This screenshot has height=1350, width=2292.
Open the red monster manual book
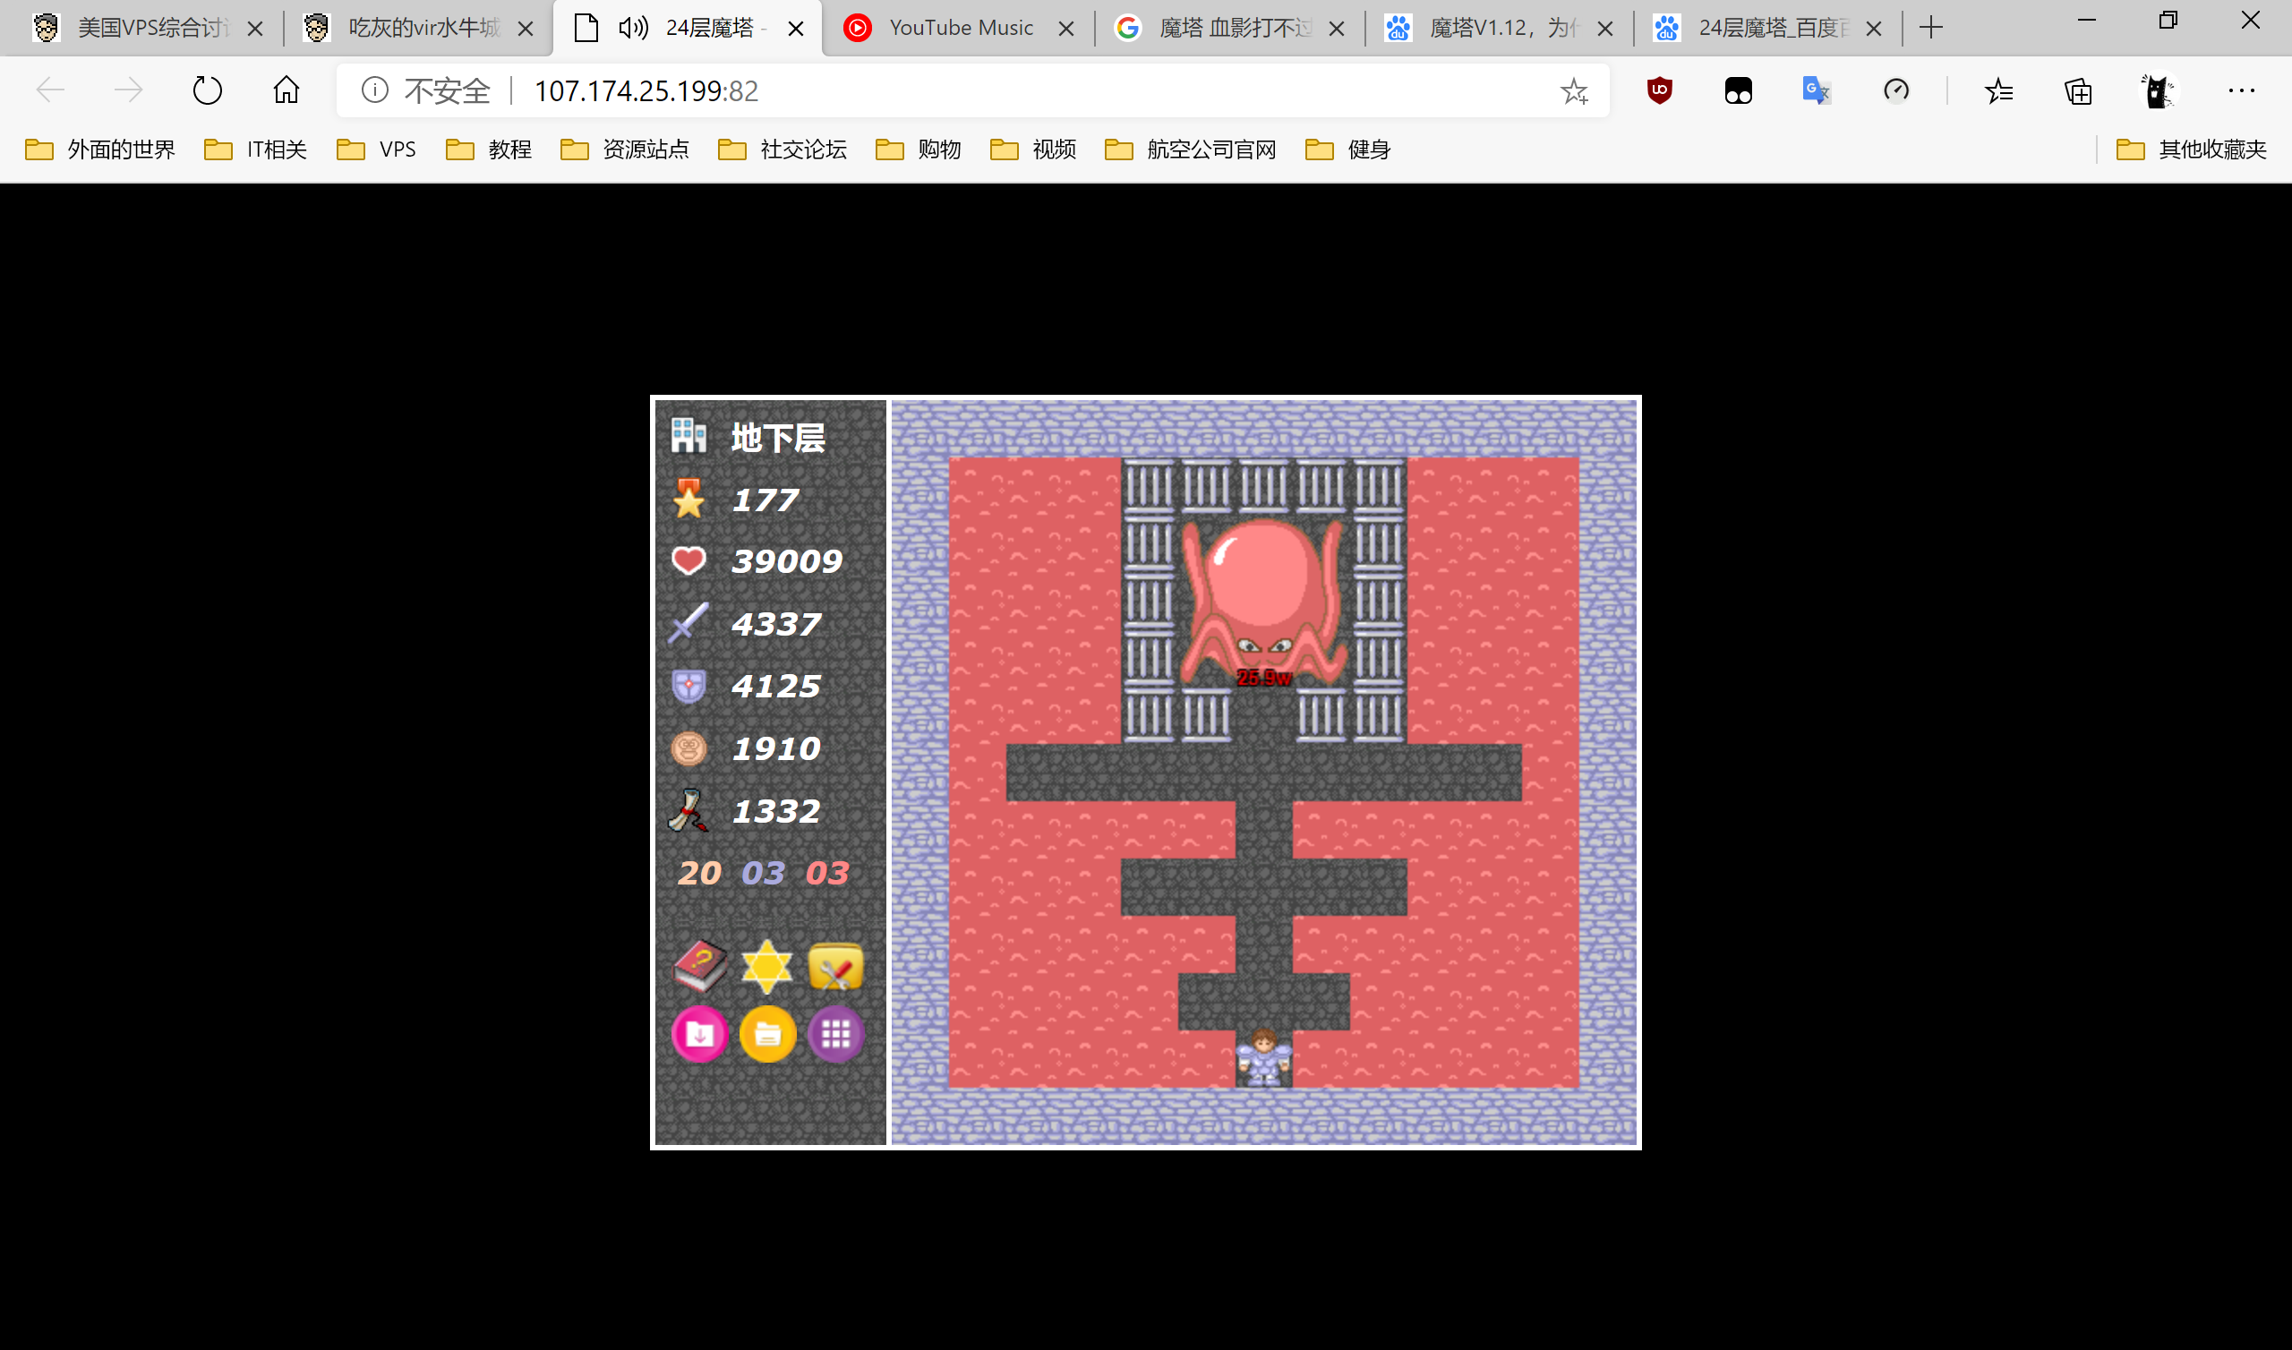pos(699,966)
